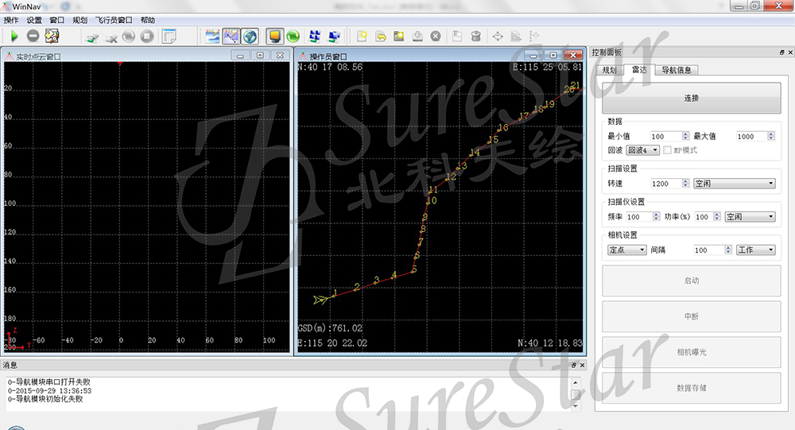Open the 窗口 menu
Screen dimensions: 795x430
tap(56, 21)
